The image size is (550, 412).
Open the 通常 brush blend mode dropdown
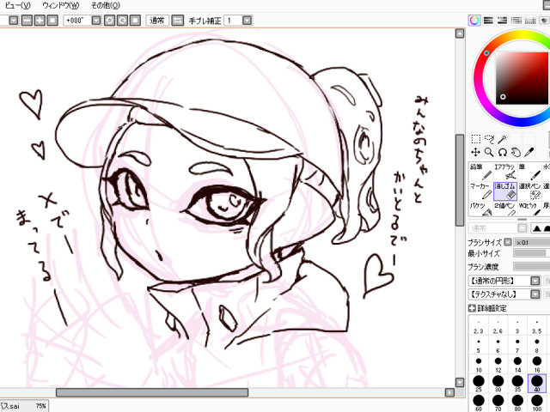[x=522, y=228]
